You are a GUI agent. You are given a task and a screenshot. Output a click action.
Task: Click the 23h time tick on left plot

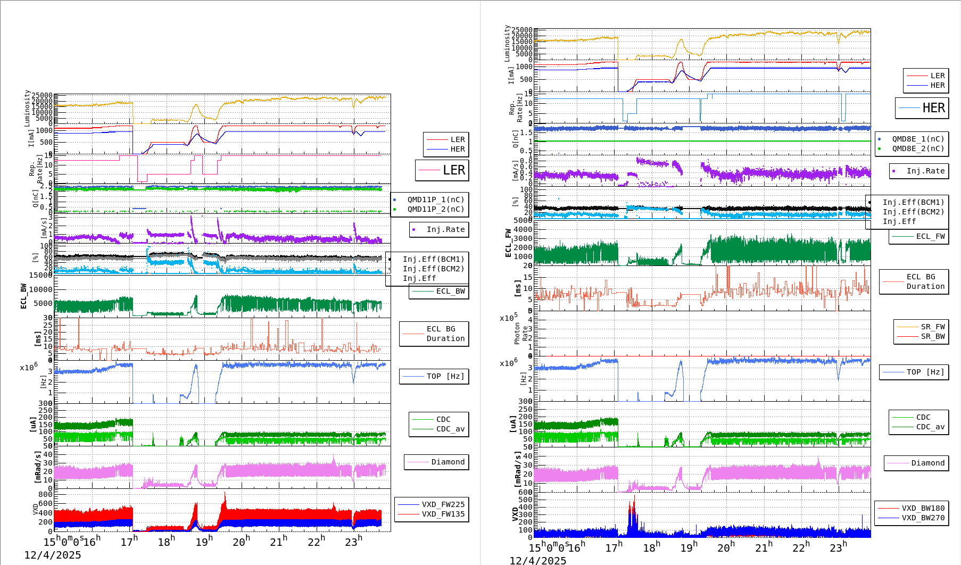[353, 542]
